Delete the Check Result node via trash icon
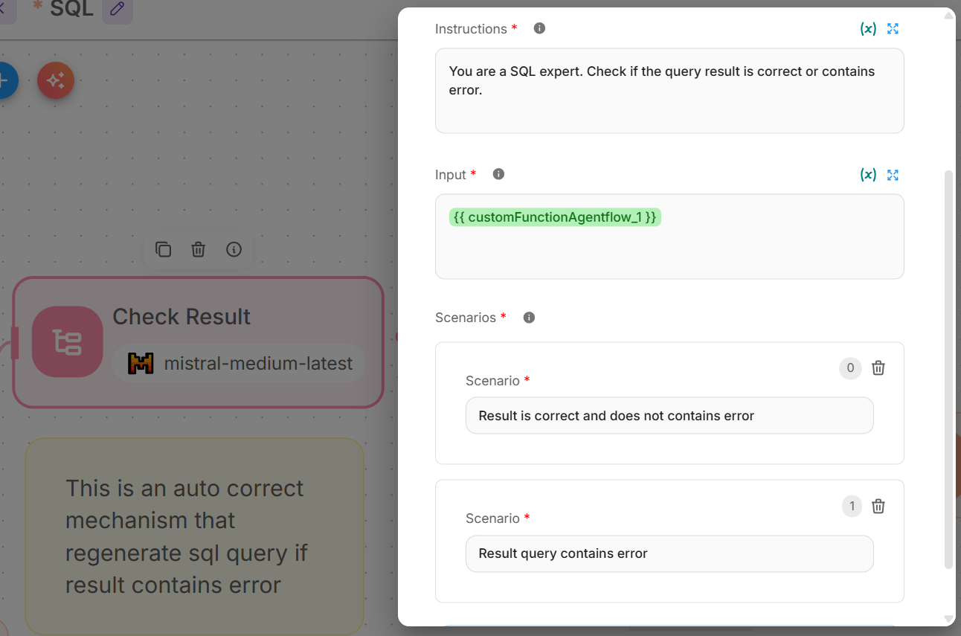961x636 pixels. (x=198, y=250)
